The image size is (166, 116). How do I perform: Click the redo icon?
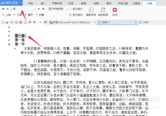coord(34,22)
